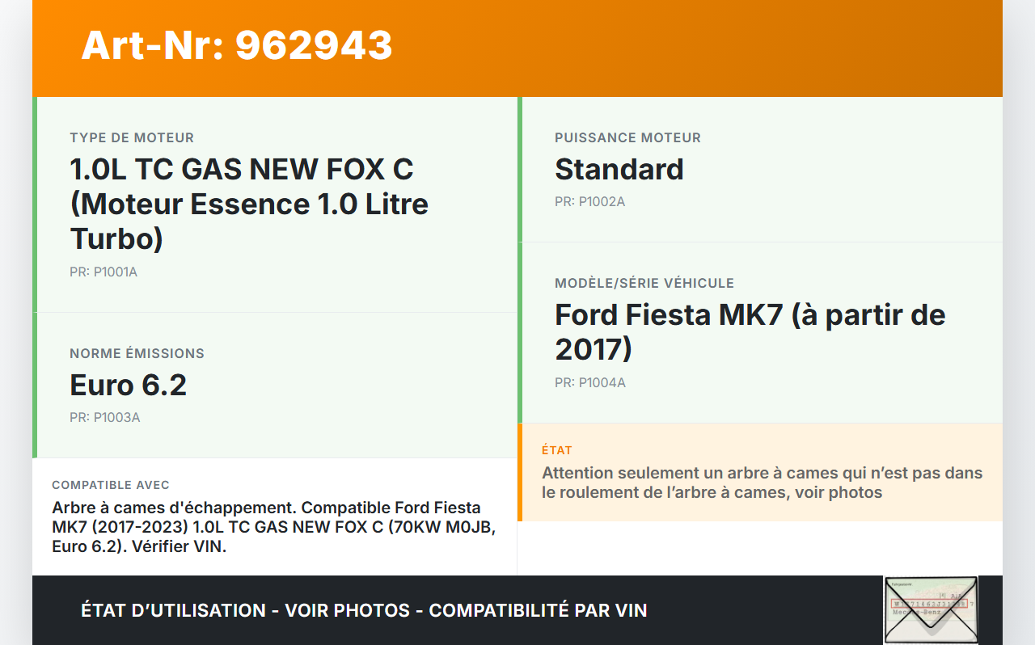
Task: Click the ÉTAT D'UTILISATION footer banner text
Action: 364,610
